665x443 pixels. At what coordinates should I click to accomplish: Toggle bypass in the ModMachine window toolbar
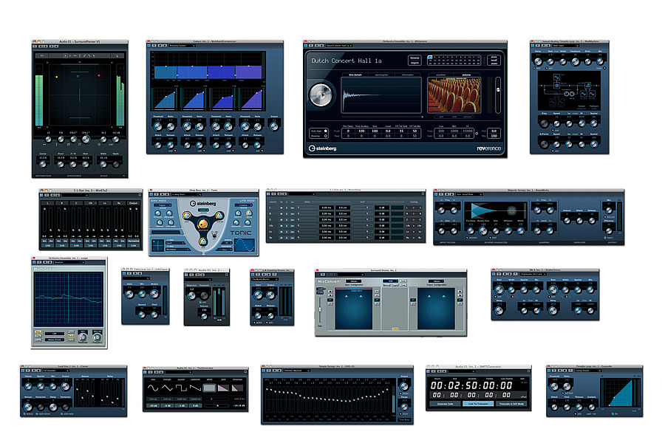[x=533, y=45]
